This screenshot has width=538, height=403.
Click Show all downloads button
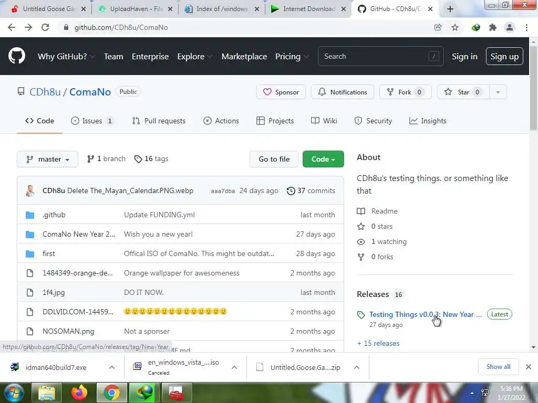tap(498, 367)
